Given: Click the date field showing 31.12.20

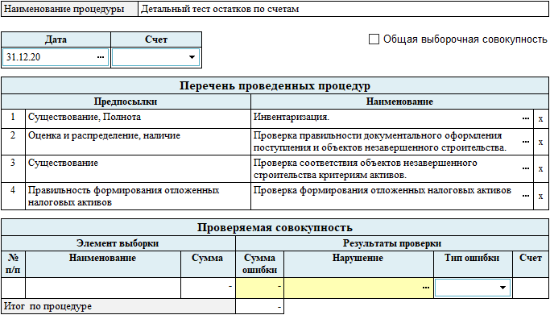Looking at the screenshot, I should [56, 57].
